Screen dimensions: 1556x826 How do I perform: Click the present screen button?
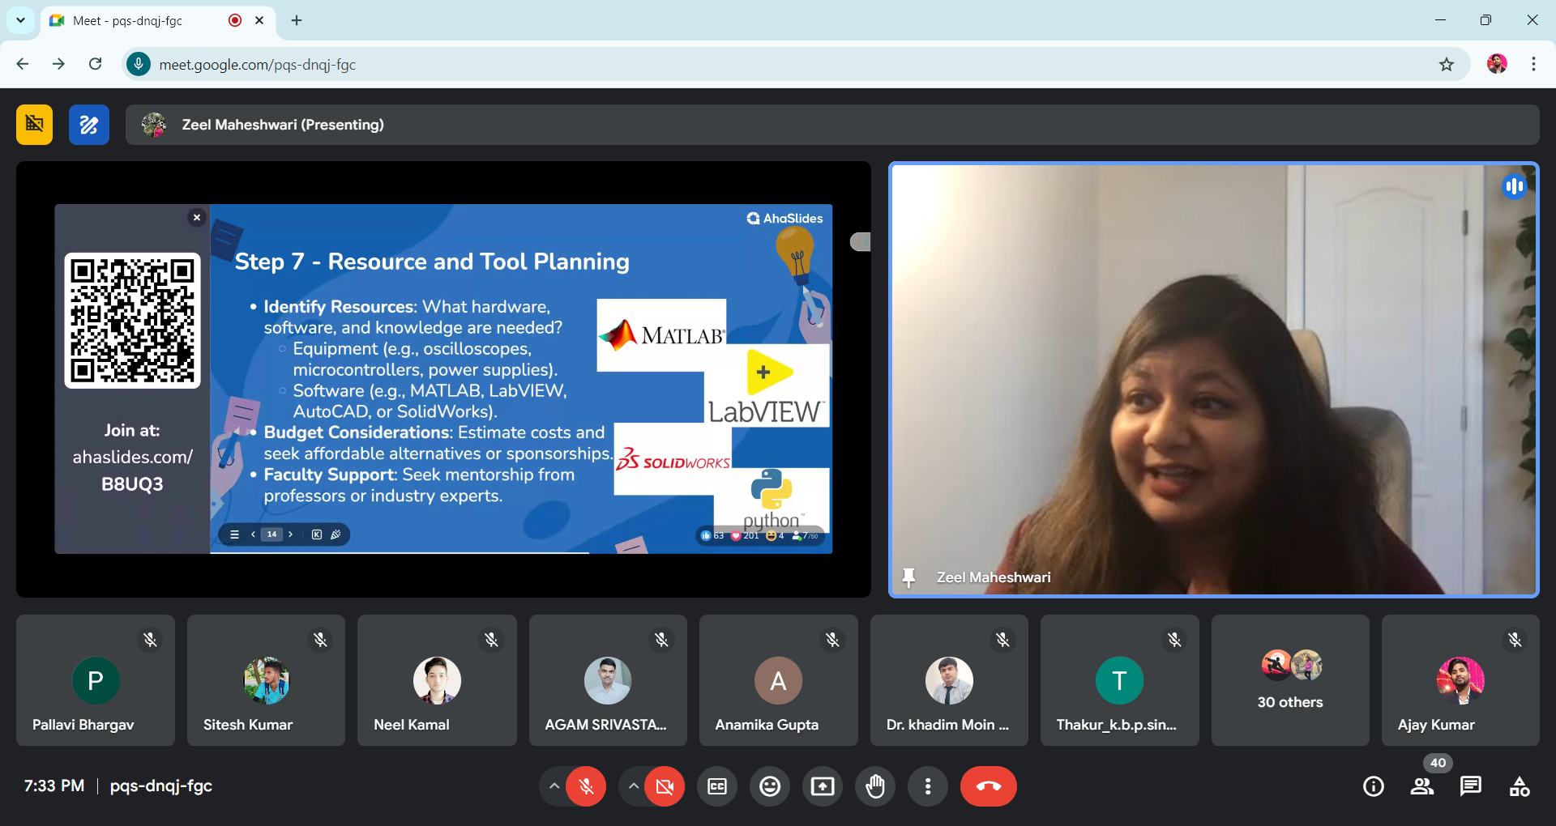pyautogui.click(x=822, y=786)
